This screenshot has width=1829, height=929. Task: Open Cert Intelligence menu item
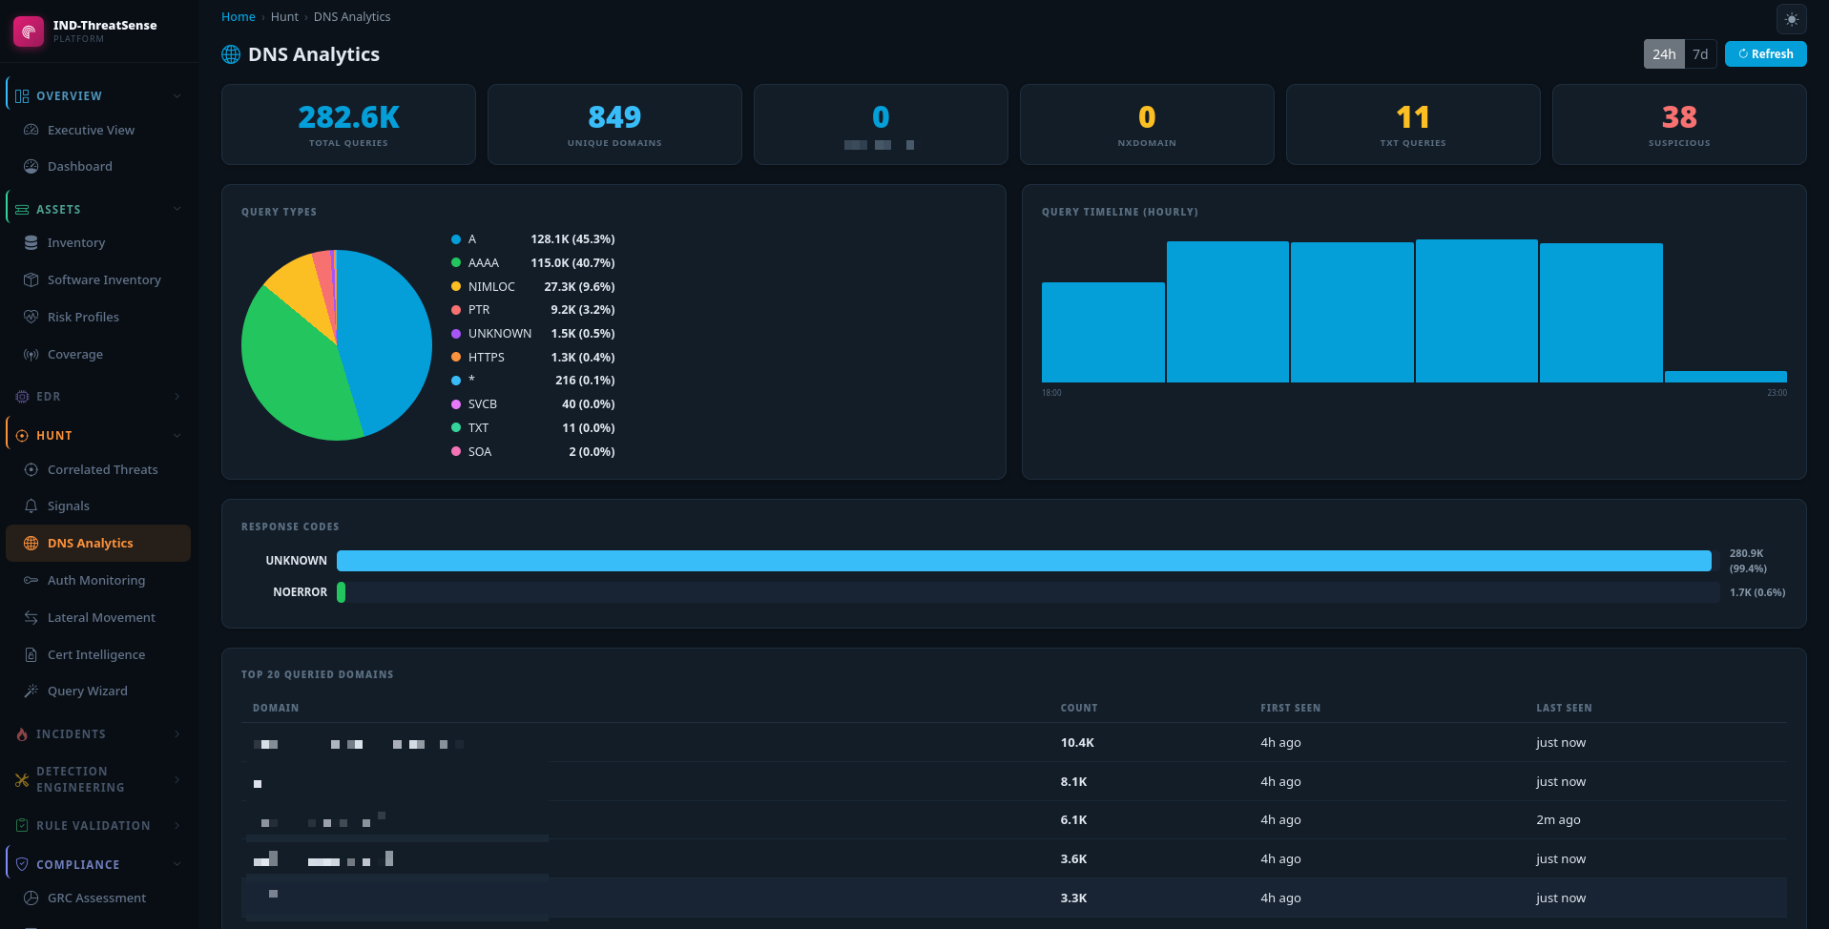pyautogui.click(x=98, y=655)
